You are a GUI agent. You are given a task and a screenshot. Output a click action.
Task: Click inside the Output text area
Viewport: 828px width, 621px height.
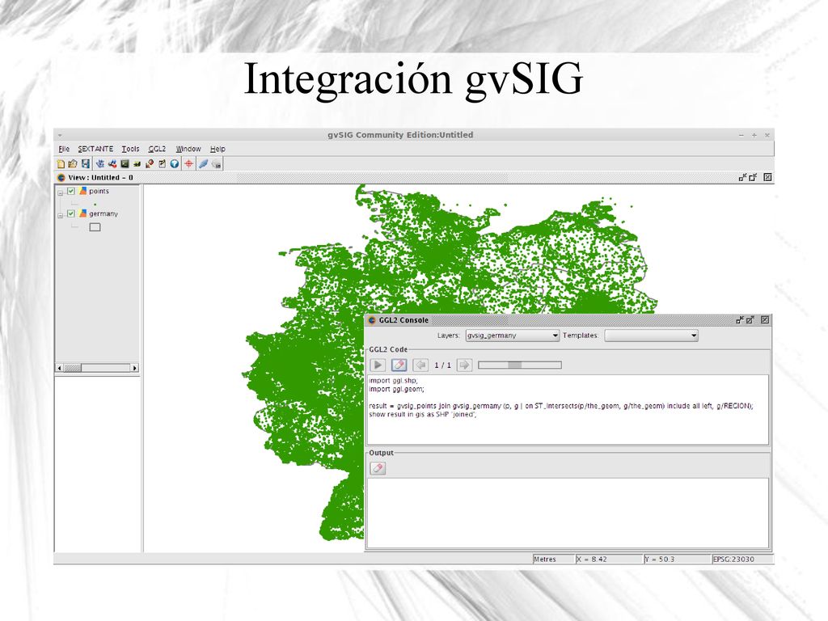[x=568, y=513]
